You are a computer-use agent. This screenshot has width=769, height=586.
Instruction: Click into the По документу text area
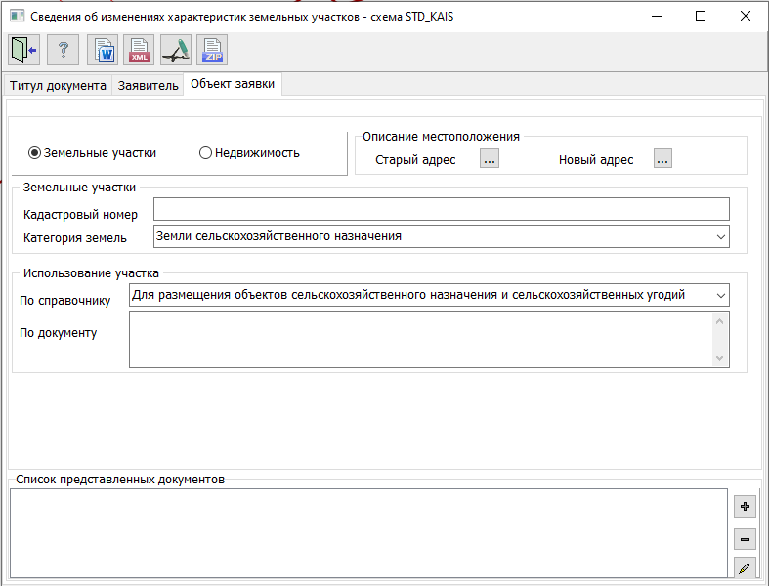point(420,339)
